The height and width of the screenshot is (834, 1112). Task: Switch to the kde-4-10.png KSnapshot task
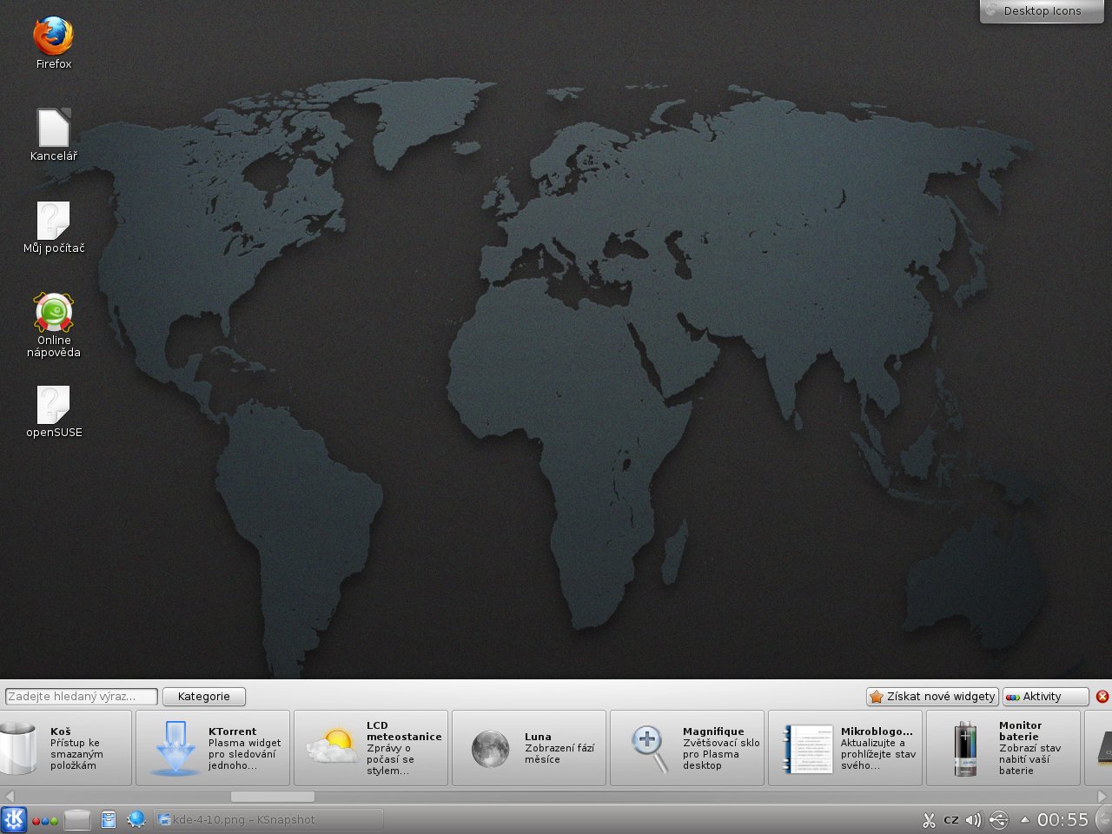point(268,819)
